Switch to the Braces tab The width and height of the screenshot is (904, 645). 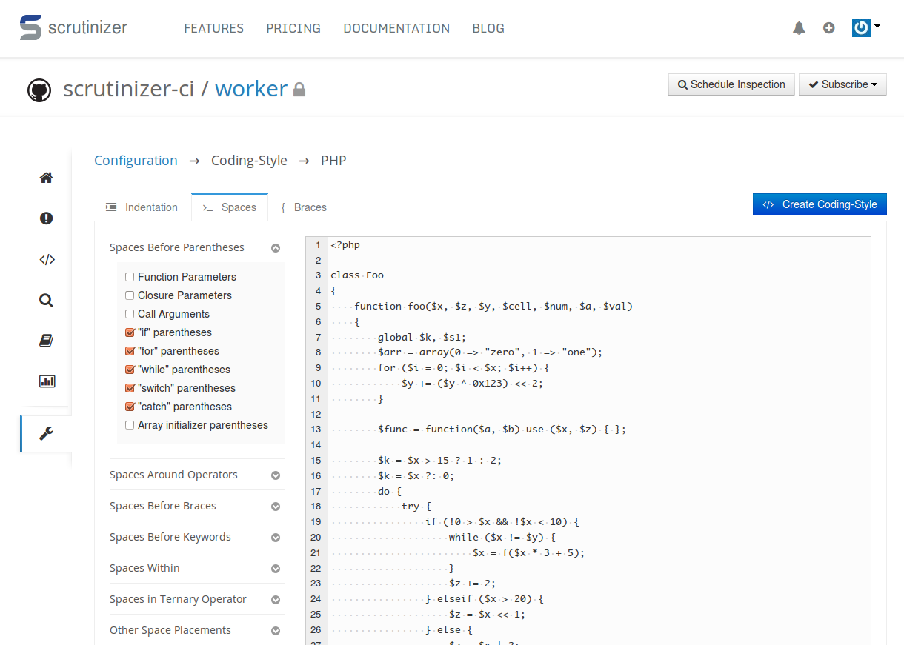(x=304, y=207)
